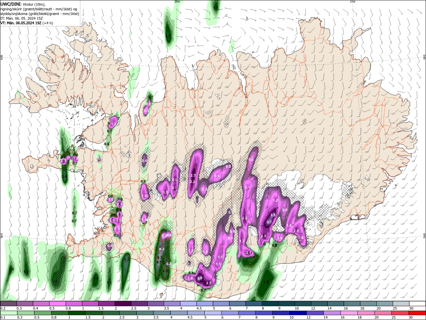The width and height of the screenshot is (426, 320).
Task: Click the 'rigning/skúrir' legend description line
Action: coord(39,9)
